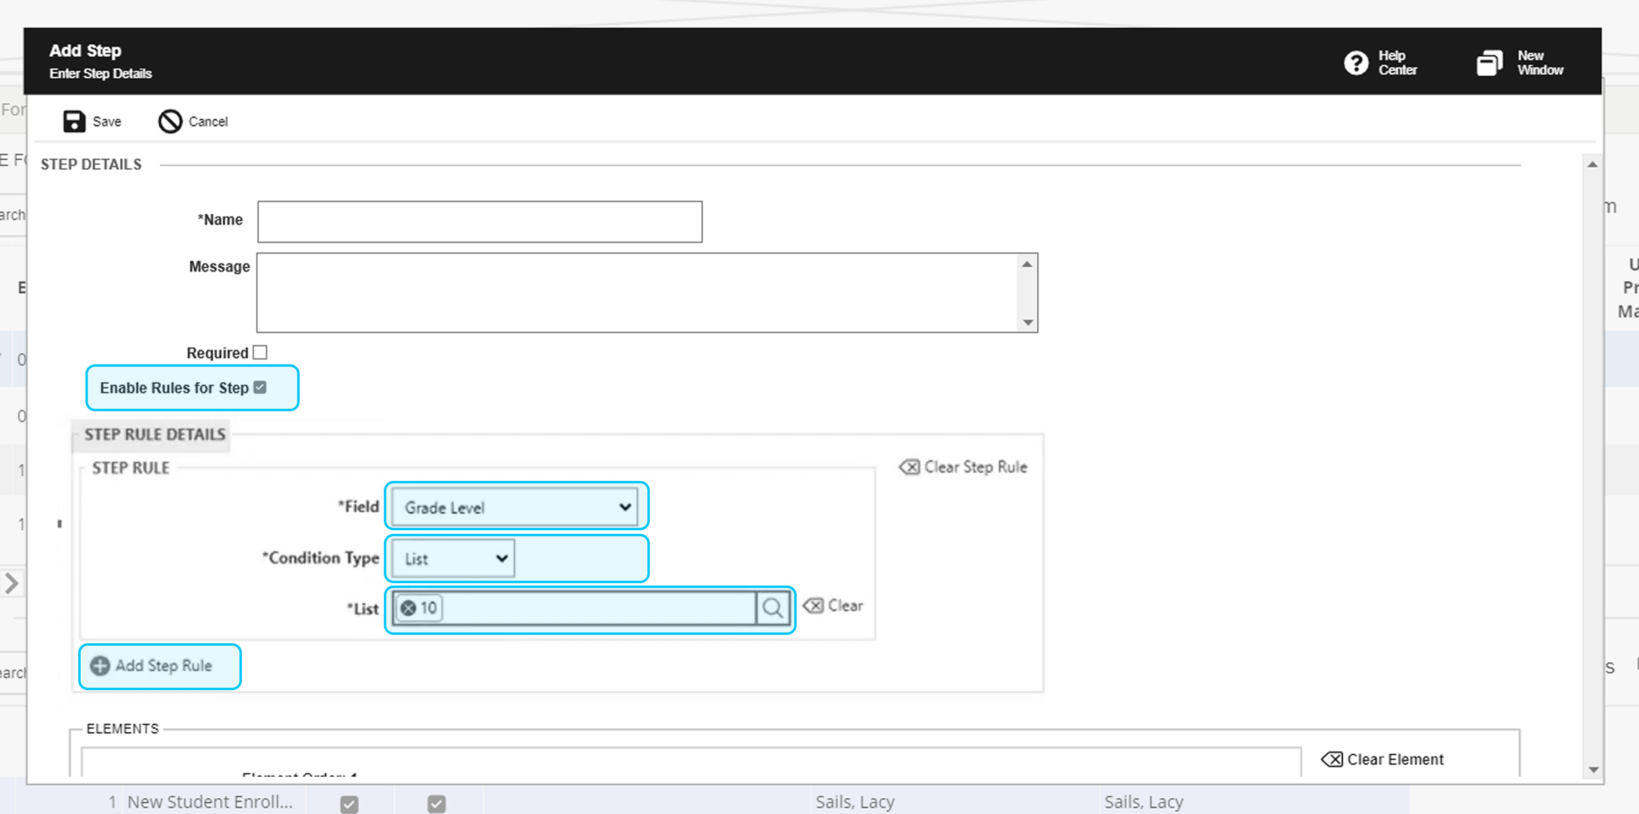
Task: Click the Save button label
Action: (107, 121)
